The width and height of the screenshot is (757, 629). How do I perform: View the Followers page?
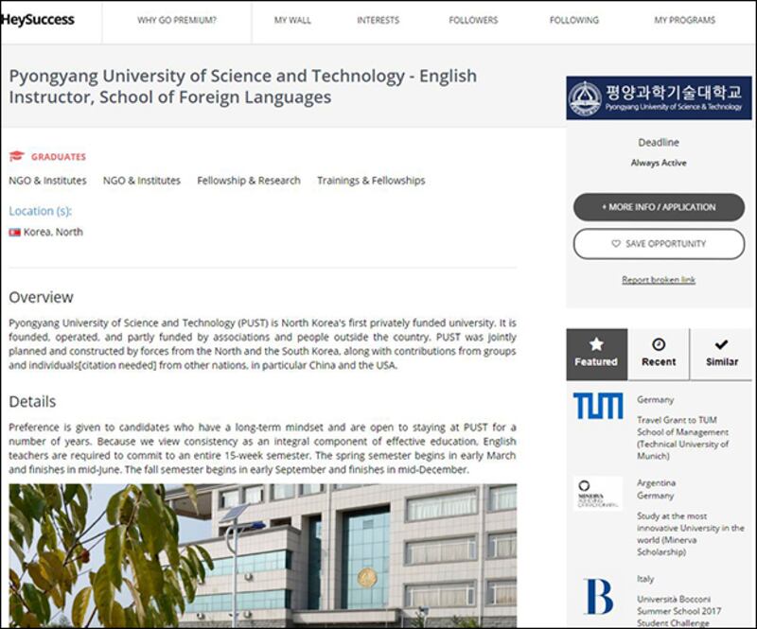[x=473, y=20]
